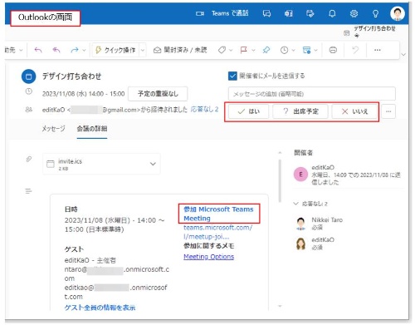415x325 pixels.
Task: Click the Forward arrow icon
Action: [75, 50]
